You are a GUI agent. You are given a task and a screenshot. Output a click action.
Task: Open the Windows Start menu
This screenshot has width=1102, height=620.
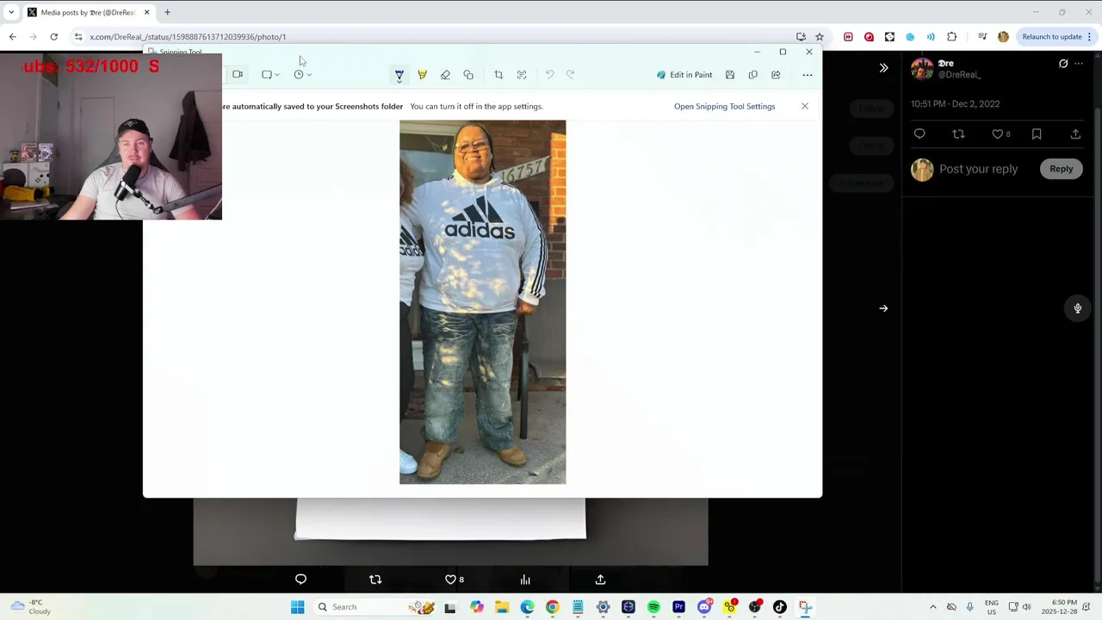point(297,607)
